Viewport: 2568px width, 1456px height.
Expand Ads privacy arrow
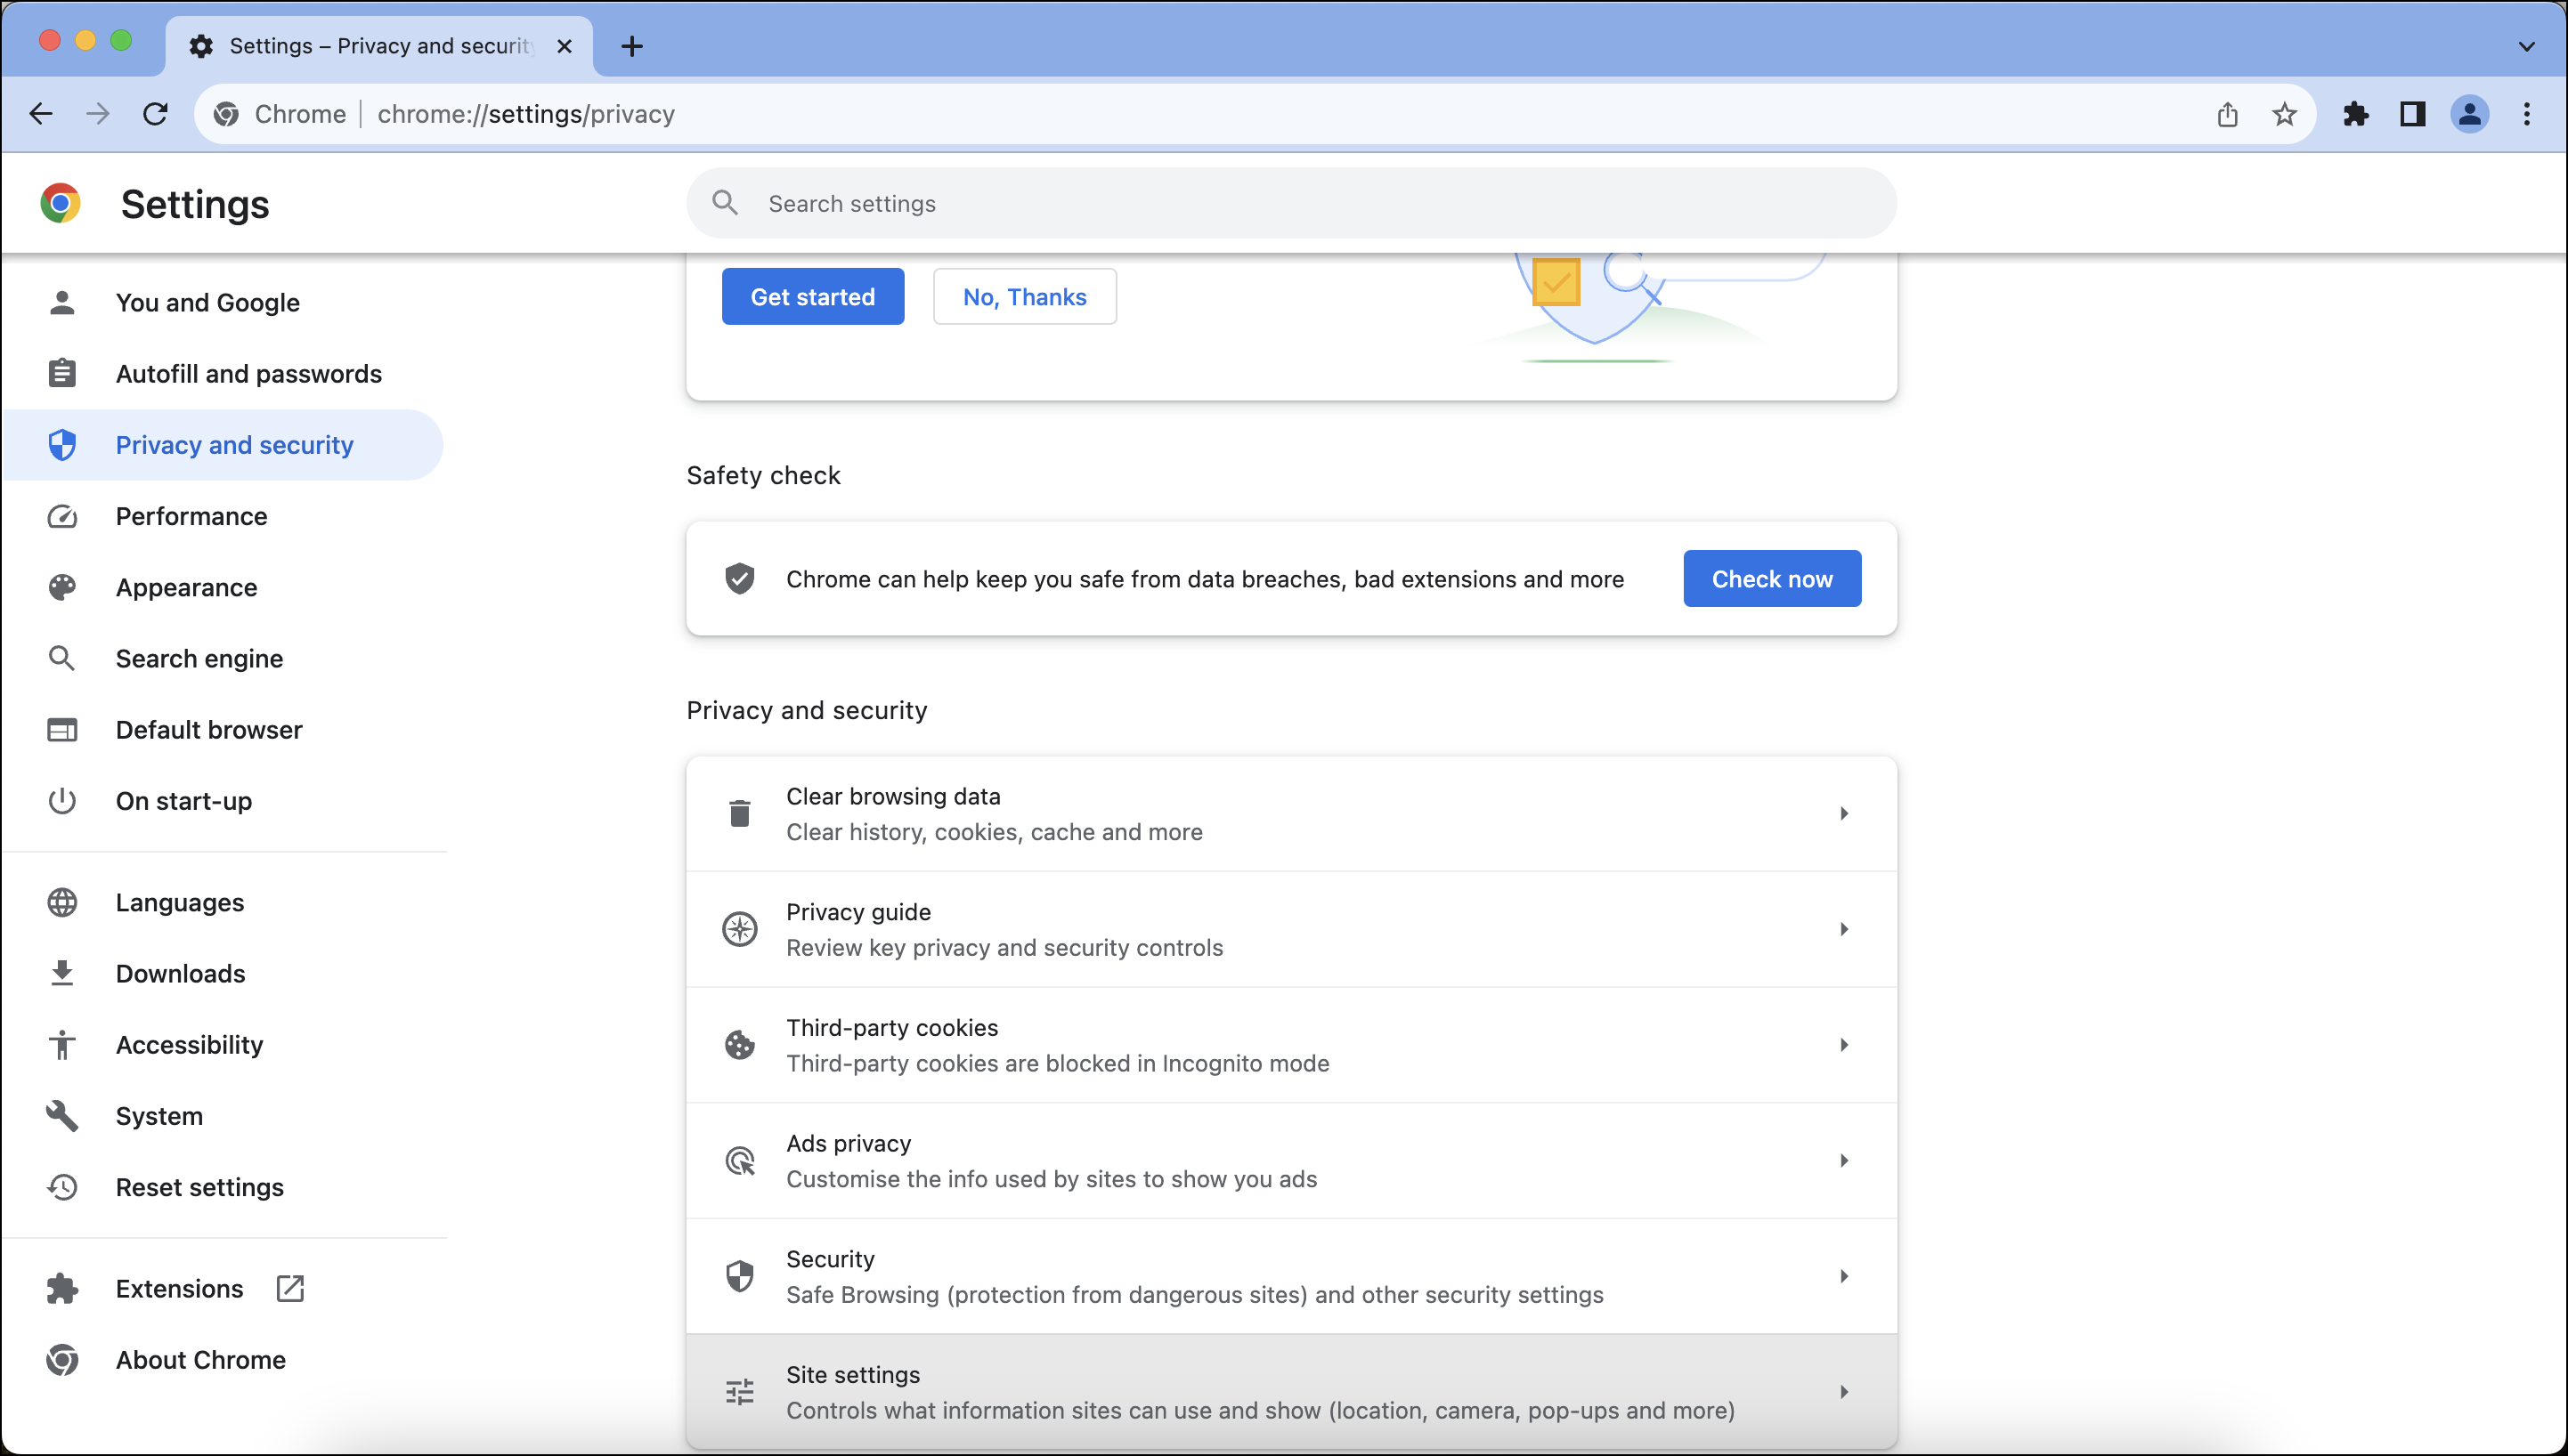point(1844,1160)
